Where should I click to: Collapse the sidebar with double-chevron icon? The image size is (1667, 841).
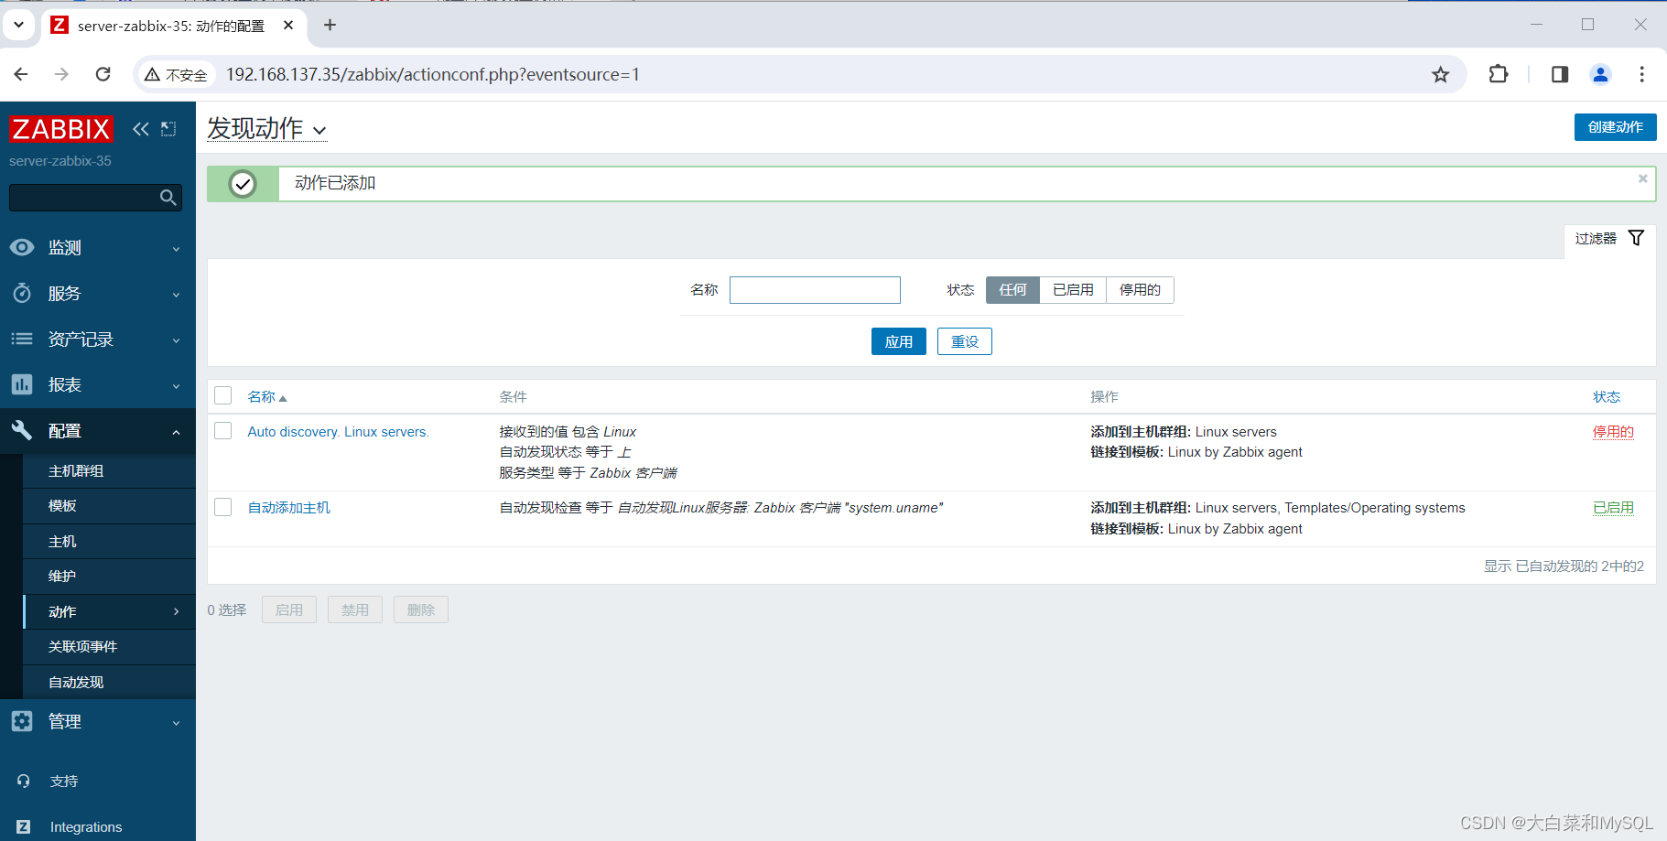[x=140, y=129]
